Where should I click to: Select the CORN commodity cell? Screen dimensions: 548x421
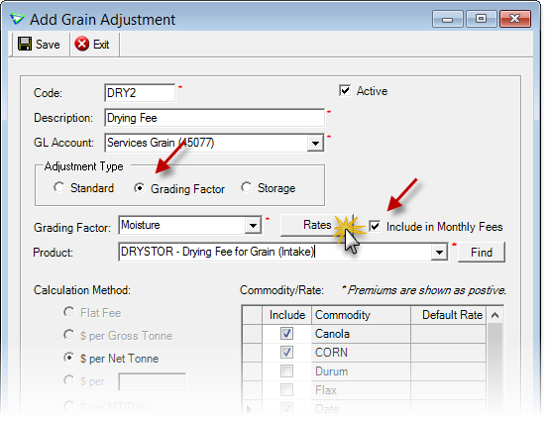(x=361, y=353)
